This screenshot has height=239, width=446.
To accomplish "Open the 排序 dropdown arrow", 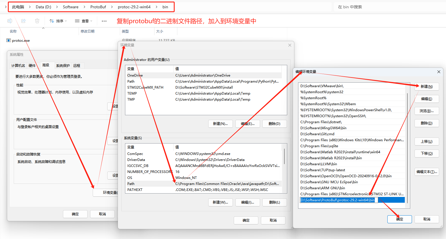I will tap(65, 21).
